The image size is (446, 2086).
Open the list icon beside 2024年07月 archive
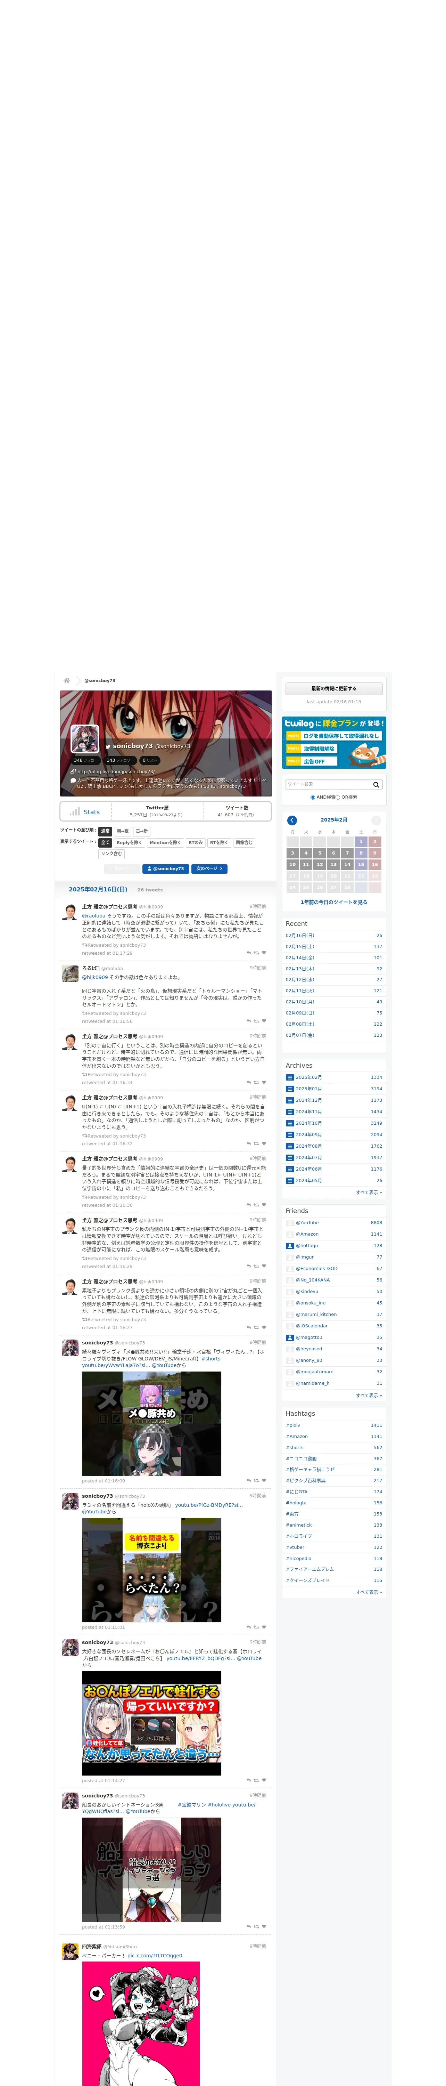tap(290, 1158)
